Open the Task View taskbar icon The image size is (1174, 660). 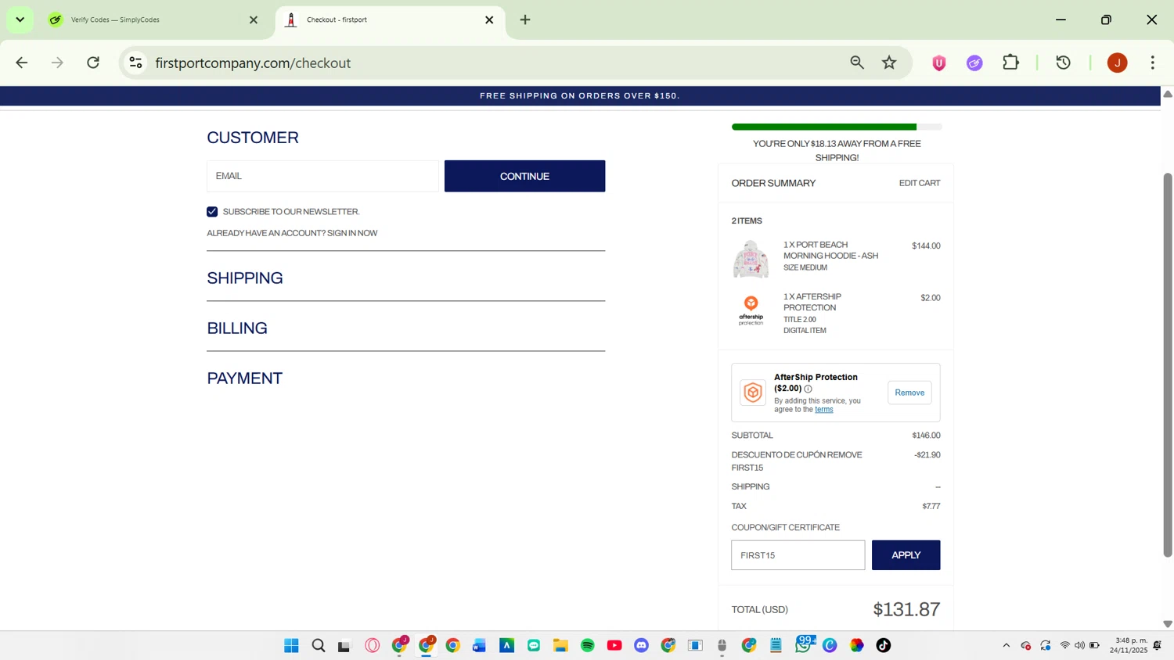tap(344, 646)
